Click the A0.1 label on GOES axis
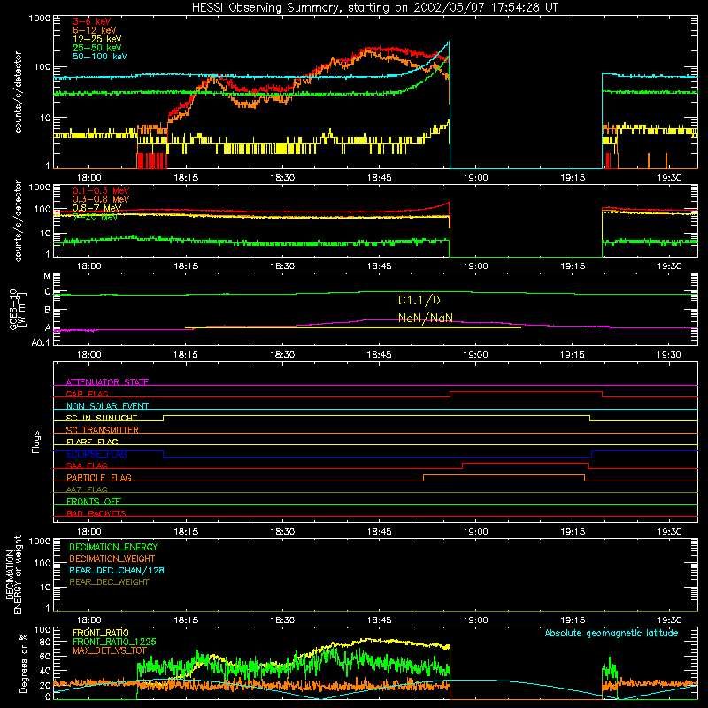 coord(41,342)
